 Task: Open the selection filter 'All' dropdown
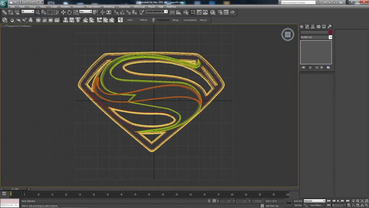(28, 11)
